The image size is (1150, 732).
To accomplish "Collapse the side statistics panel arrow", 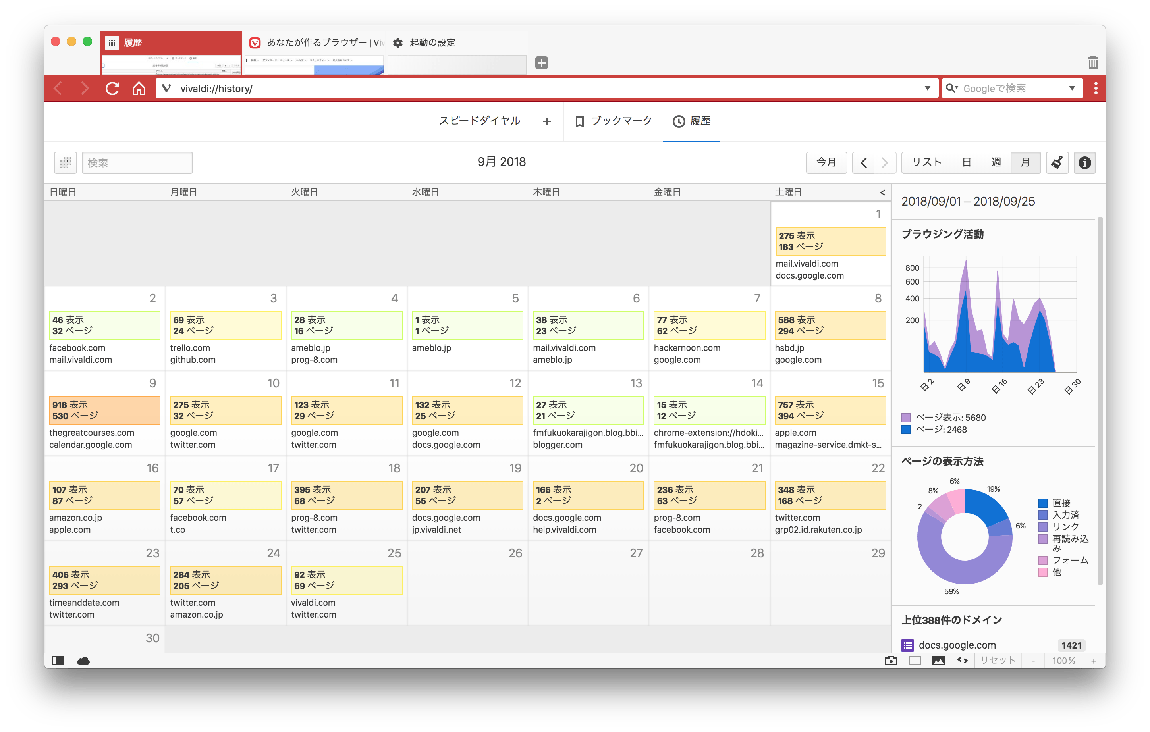I will 883,193.
